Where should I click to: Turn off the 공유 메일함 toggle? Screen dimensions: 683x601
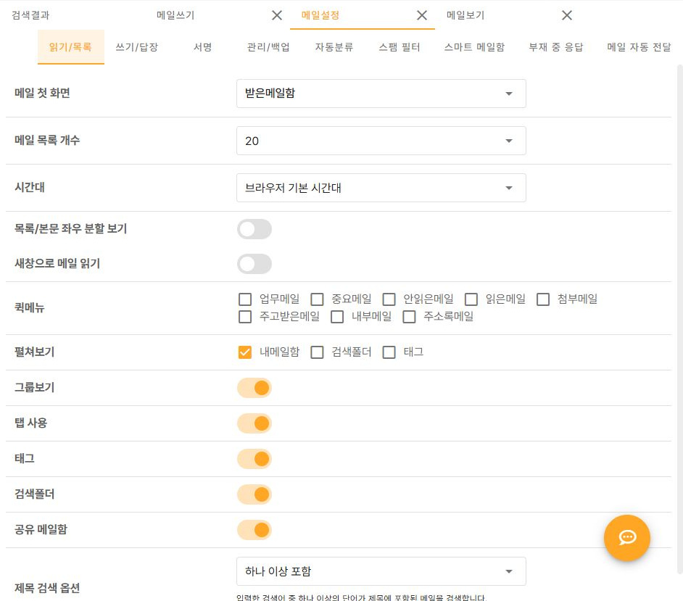(254, 530)
